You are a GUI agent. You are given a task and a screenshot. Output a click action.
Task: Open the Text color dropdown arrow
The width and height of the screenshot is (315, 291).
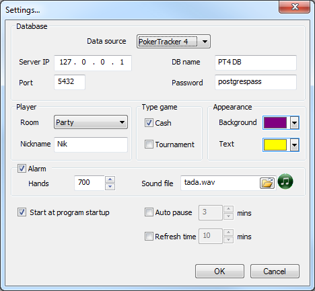click(294, 145)
